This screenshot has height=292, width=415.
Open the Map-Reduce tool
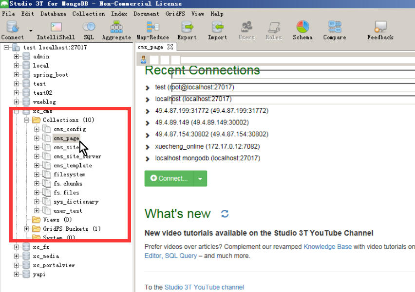(x=153, y=27)
